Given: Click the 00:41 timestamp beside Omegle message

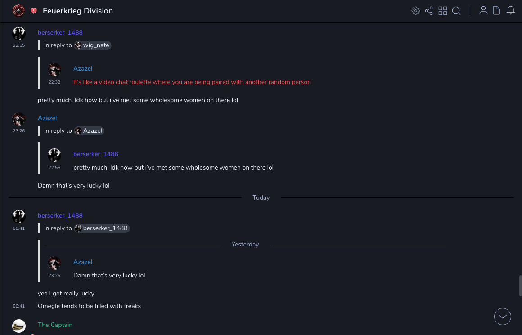Looking at the screenshot, I should click(x=19, y=306).
